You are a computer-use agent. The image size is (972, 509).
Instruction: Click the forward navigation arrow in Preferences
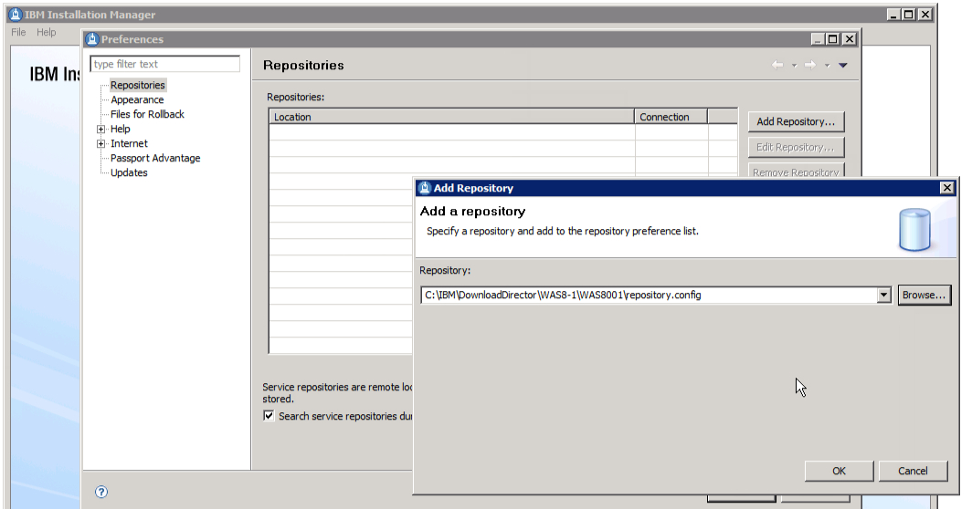pyautogui.click(x=810, y=65)
